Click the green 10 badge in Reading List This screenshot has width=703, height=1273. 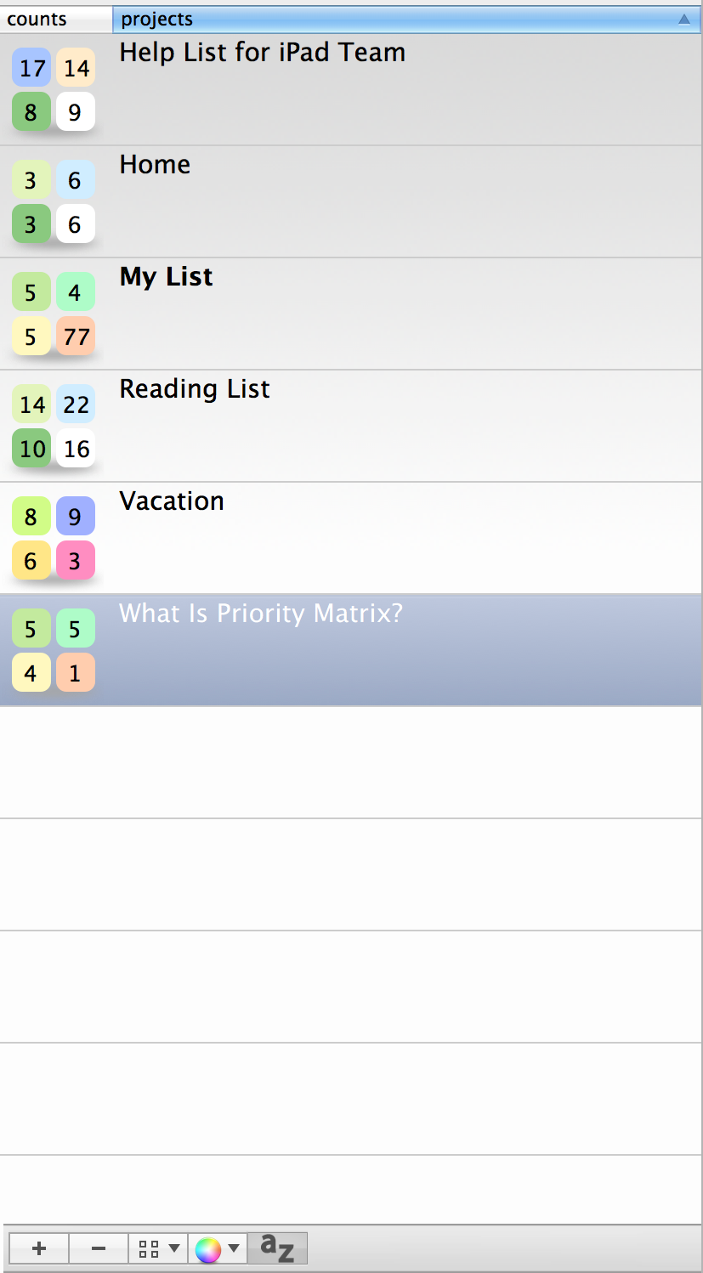click(31, 449)
